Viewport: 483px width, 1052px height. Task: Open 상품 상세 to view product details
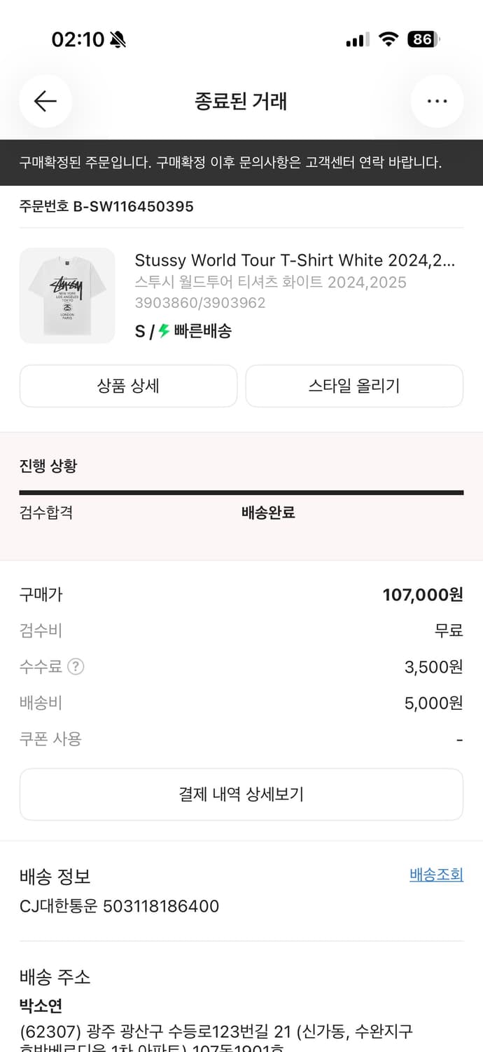128,386
